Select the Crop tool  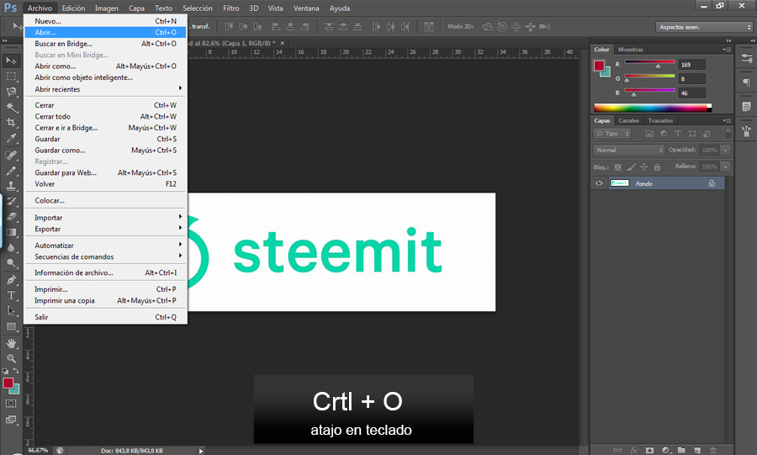(x=11, y=123)
